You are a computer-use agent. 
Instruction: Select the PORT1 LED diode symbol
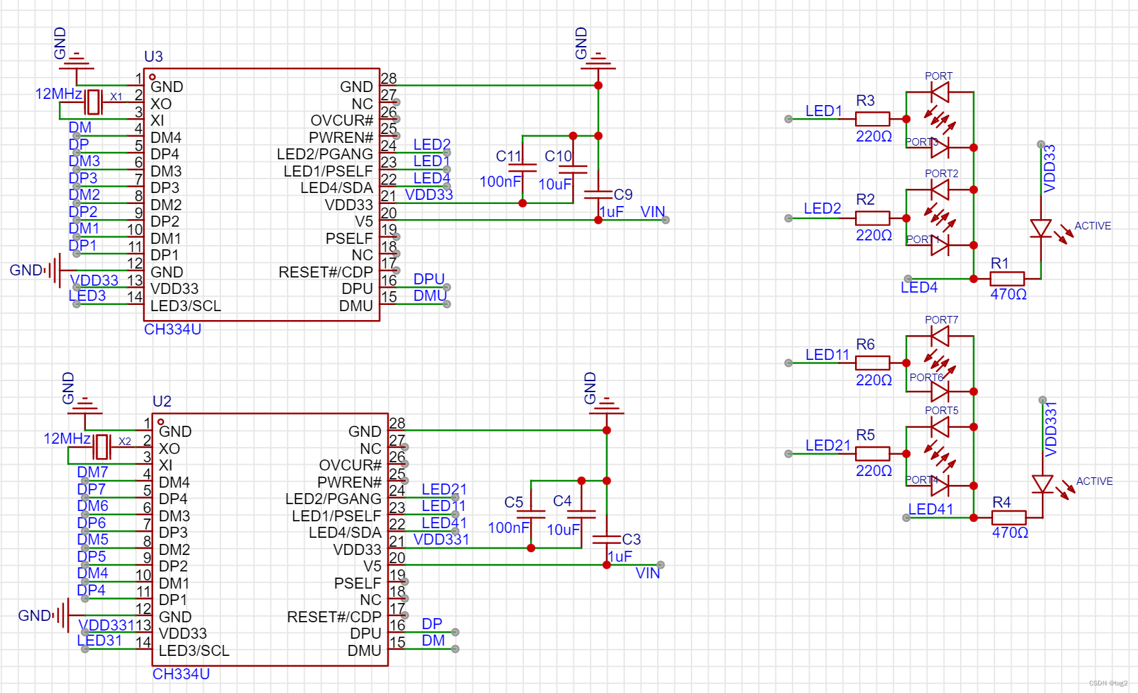coord(940,245)
